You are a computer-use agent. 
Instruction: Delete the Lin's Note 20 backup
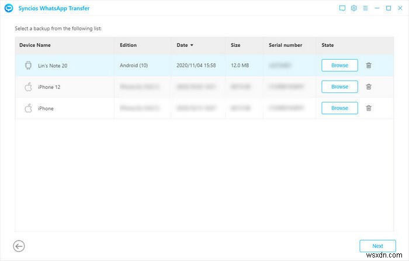click(369, 66)
